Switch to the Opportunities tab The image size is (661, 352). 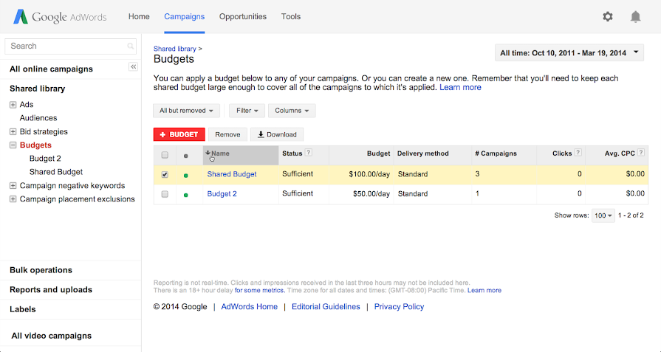tap(243, 17)
